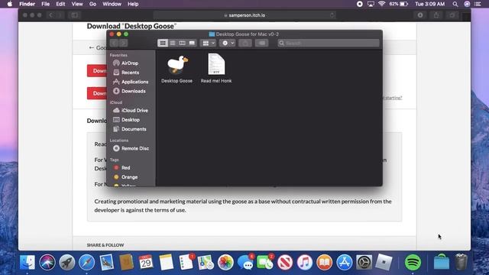Open the File menu
This screenshot has width=489, height=275.
click(46, 4)
